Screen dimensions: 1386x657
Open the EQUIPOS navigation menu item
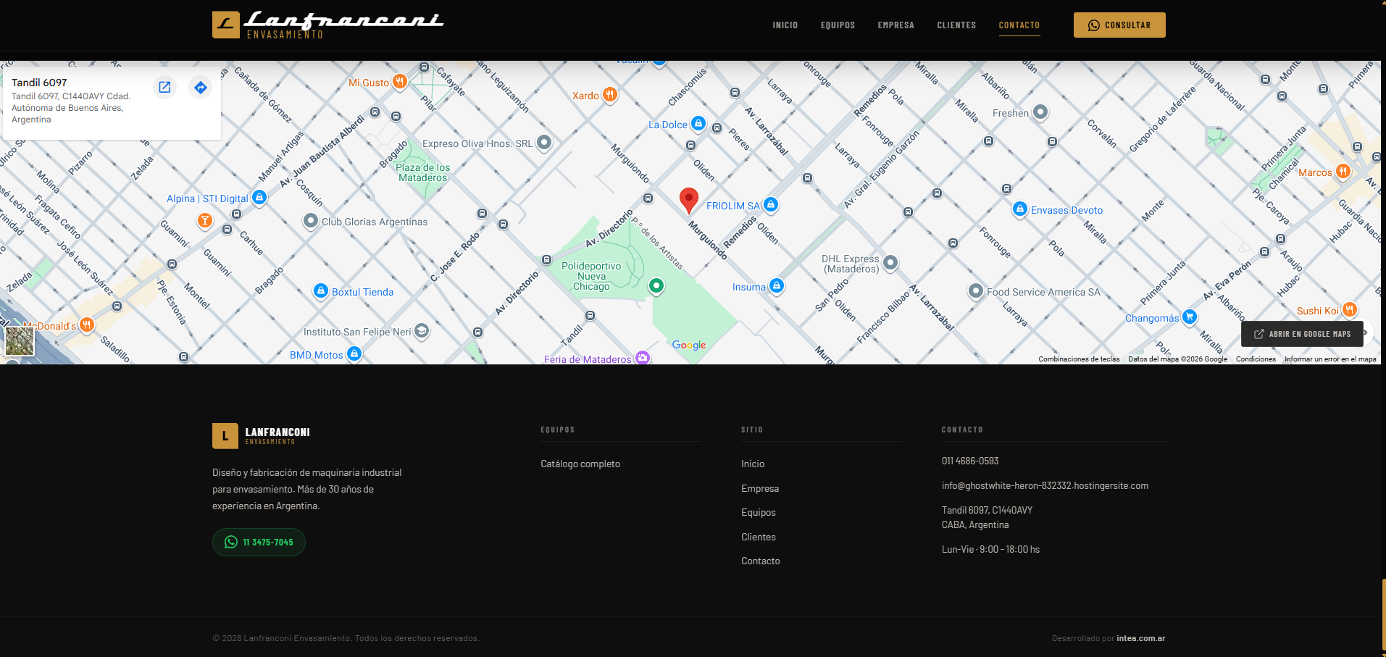tap(838, 25)
